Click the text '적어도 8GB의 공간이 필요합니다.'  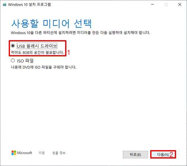coord(37,52)
